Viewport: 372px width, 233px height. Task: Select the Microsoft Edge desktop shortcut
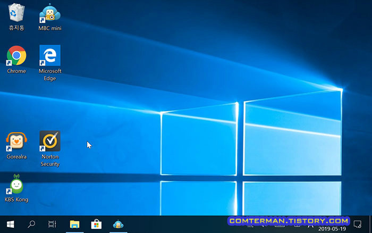(50, 63)
